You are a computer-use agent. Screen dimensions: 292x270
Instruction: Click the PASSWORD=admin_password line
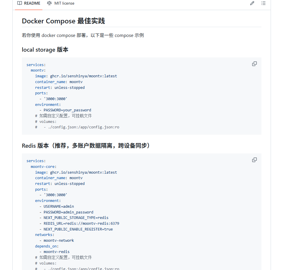pyautogui.click(x=68, y=212)
